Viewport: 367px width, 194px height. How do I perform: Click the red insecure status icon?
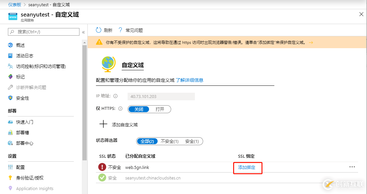tap(102, 167)
